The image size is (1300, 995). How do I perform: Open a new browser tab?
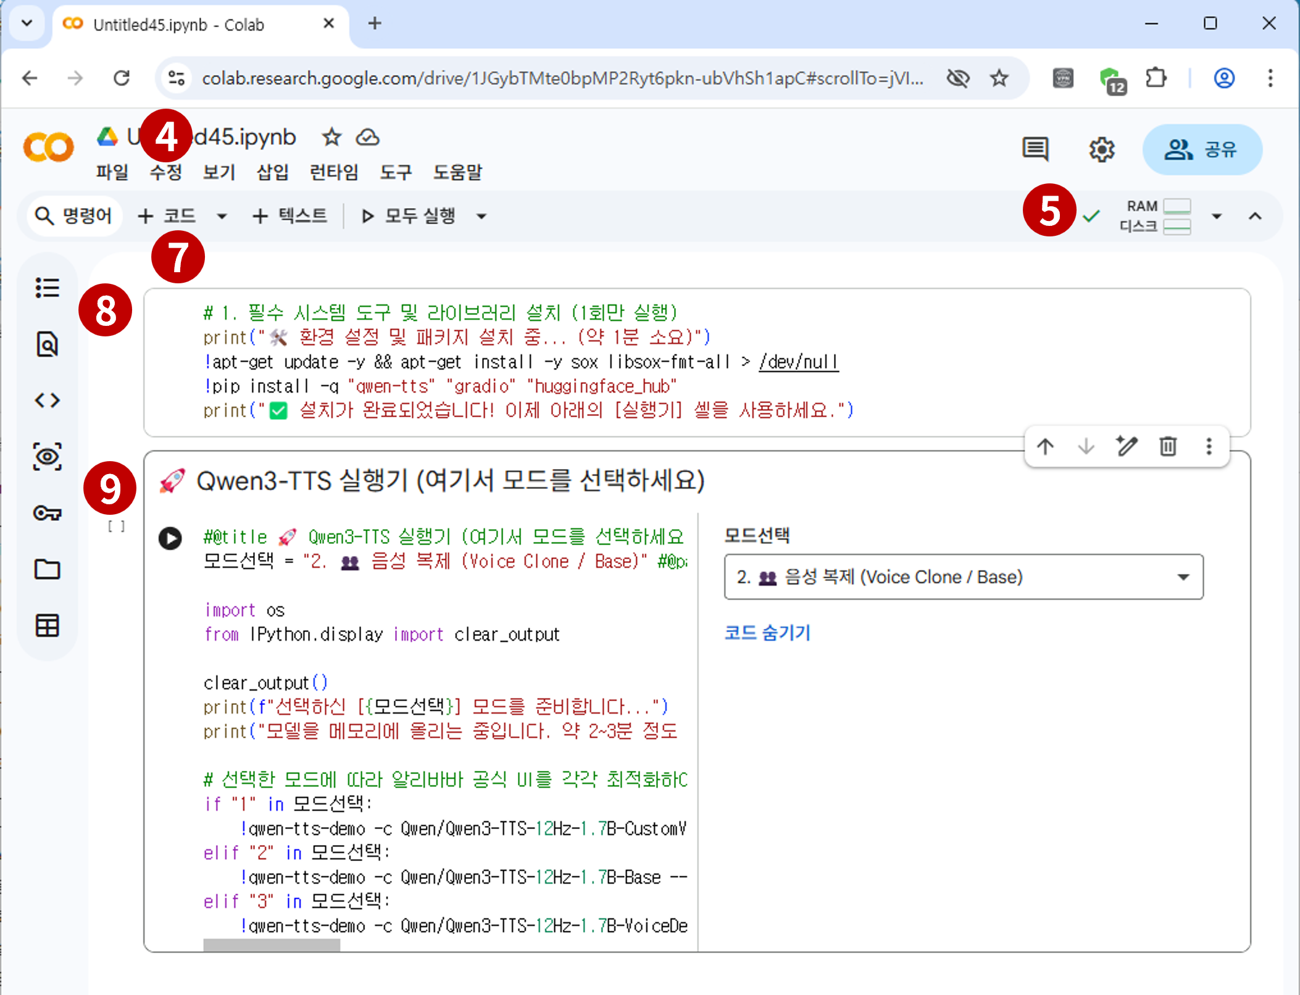pyautogui.click(x=374, y=23)
